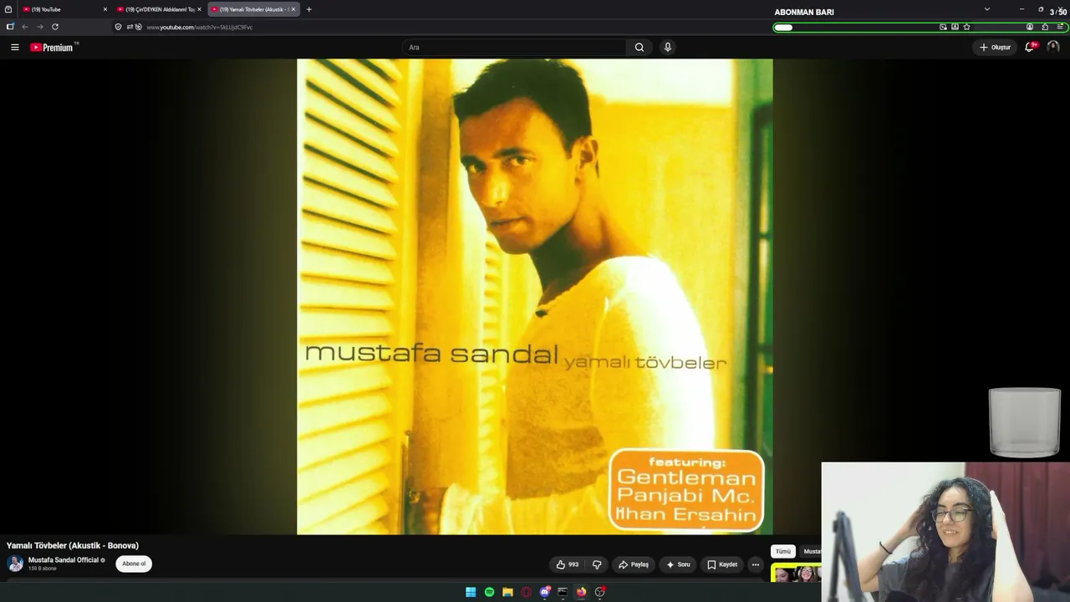Click the search magnifier button
Viewport: 1070px width, 602px height.
(x=639, y=48)
